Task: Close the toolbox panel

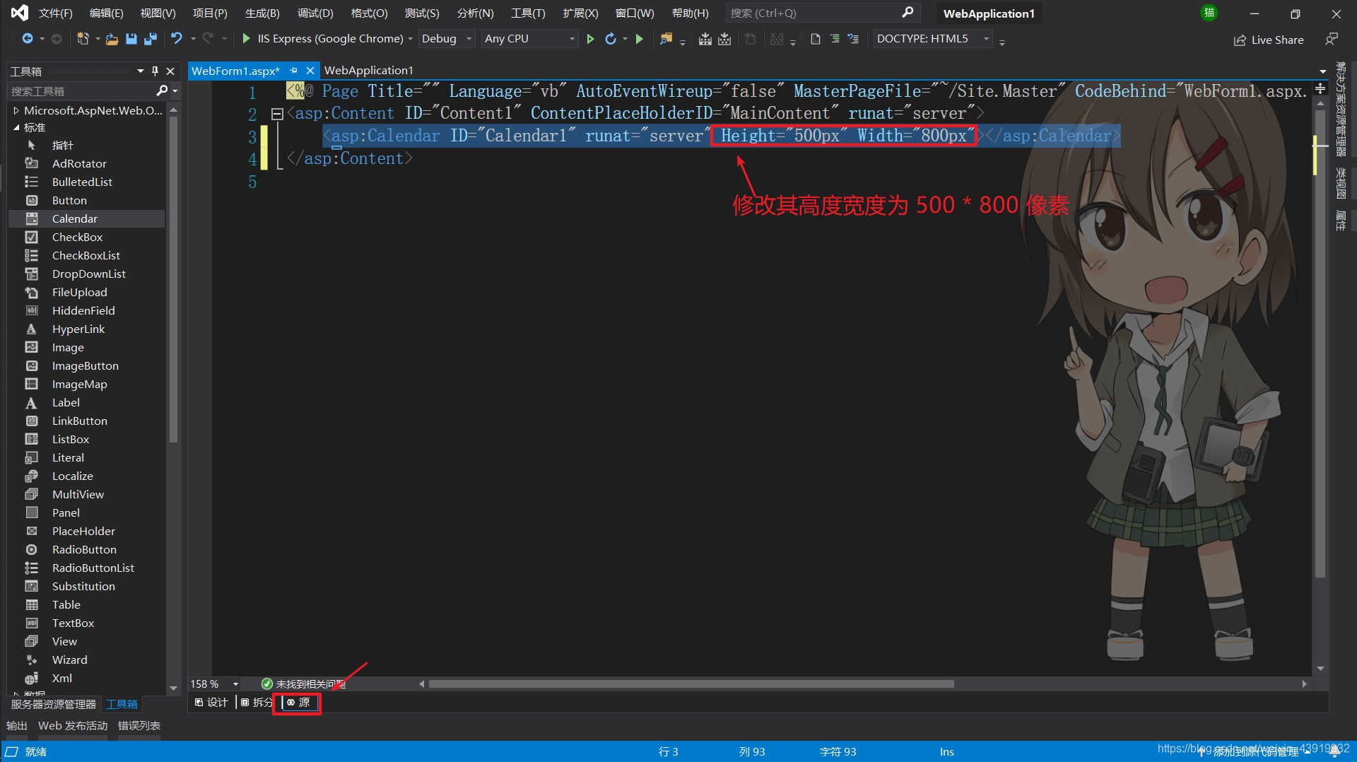Action: click(170, 71)
